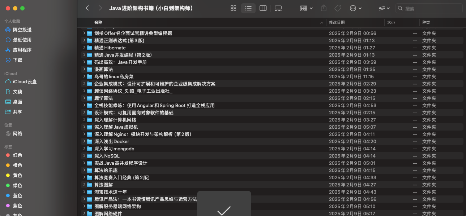Viewport: 466px width, 216px height.
Task: Expand the 精通Hibernate folder
Action: pos(84,48)
